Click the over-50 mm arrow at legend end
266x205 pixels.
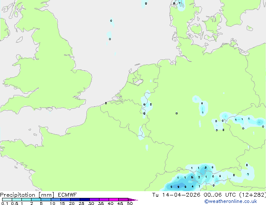tap(133, 200)
